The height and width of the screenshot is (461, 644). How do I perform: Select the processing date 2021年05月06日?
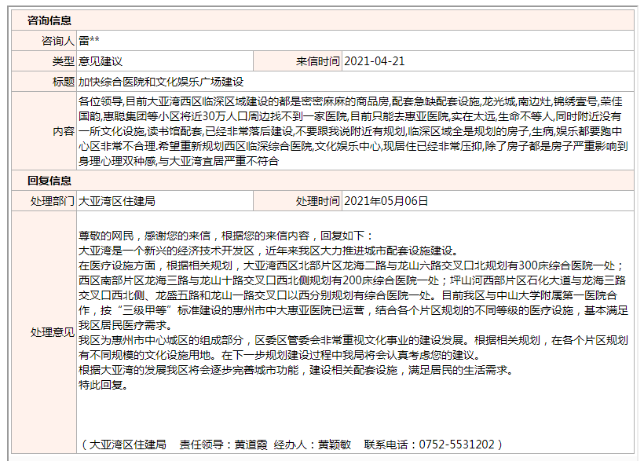coord(386,201)
